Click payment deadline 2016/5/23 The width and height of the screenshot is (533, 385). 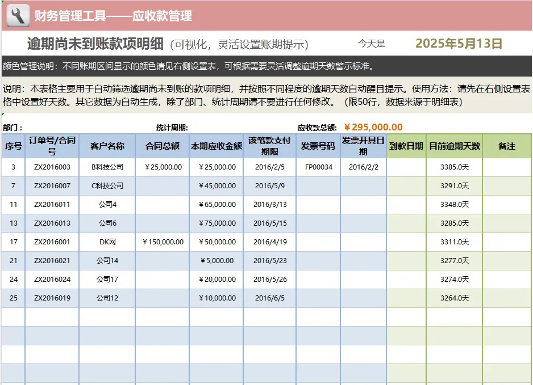tap(270, 260)
